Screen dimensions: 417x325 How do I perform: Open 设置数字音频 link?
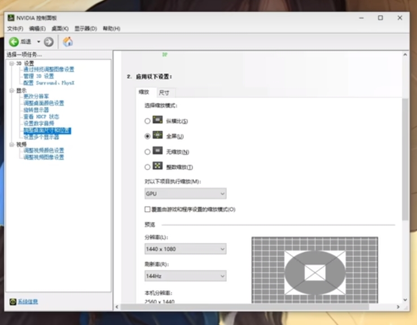click(38, 123)
